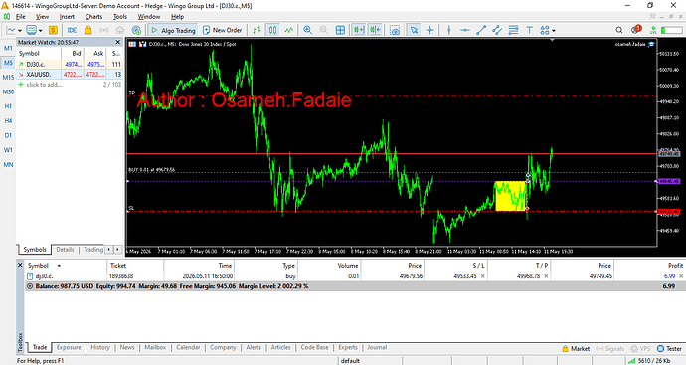Open the Help menu

[x=177, y=17]
